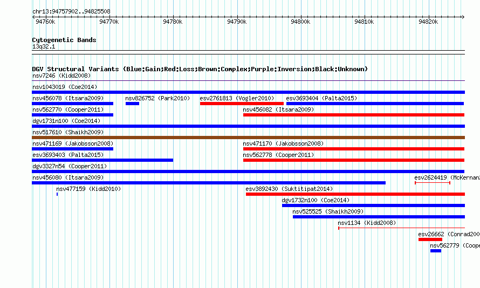480x288 pixels.
Task: Click the nsv562778 (Cooper2011) label
Action: click(x=278, y=155)
